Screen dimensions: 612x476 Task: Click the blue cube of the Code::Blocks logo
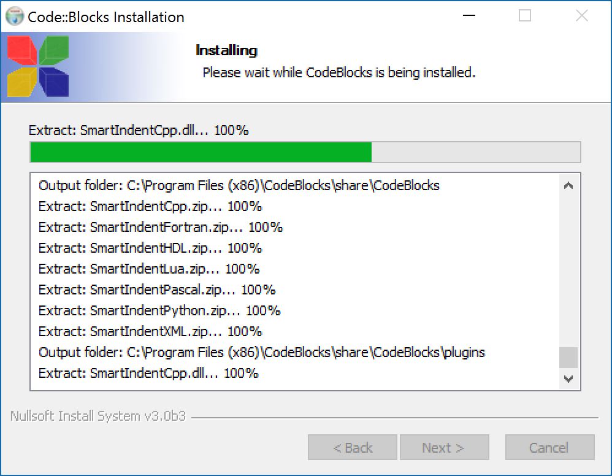[x=54, y=81]
